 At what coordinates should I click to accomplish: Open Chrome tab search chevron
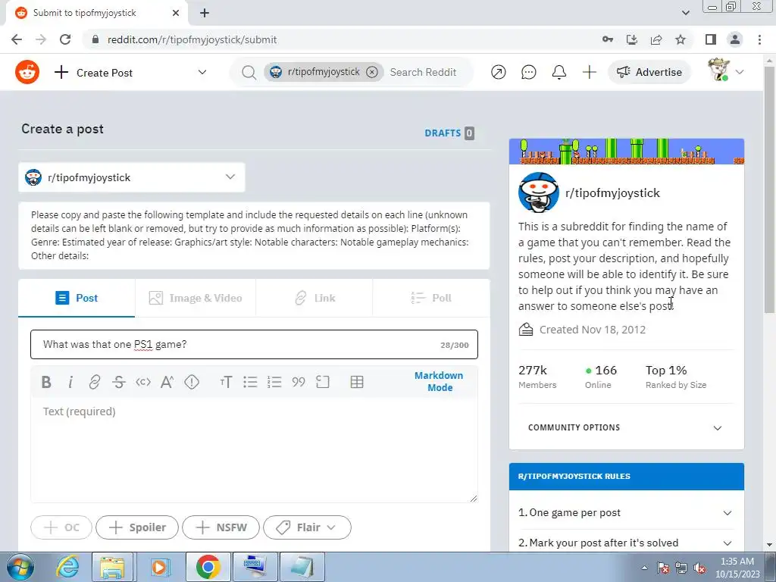[x=685, y=13]
